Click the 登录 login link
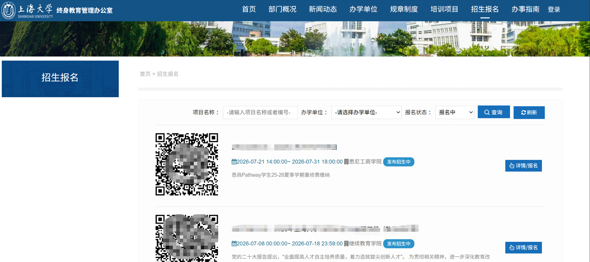The height and width of the screenshot is (262, 590). pos(554,10)
